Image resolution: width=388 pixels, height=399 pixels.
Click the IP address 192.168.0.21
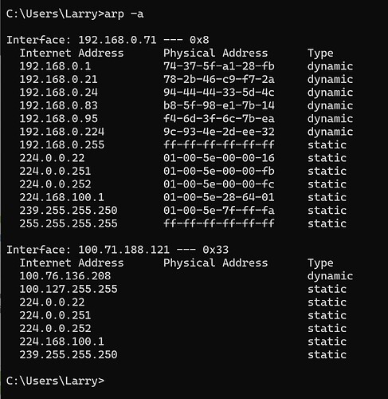coord(58,79)
